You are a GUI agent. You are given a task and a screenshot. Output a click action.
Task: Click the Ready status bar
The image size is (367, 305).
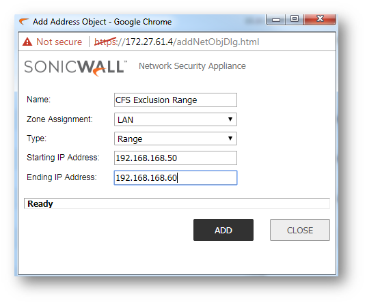177,203
